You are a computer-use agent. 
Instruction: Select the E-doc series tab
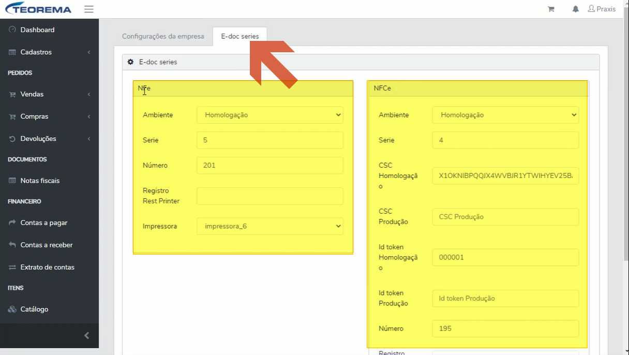pyautogui.click(x=240, y=36)
